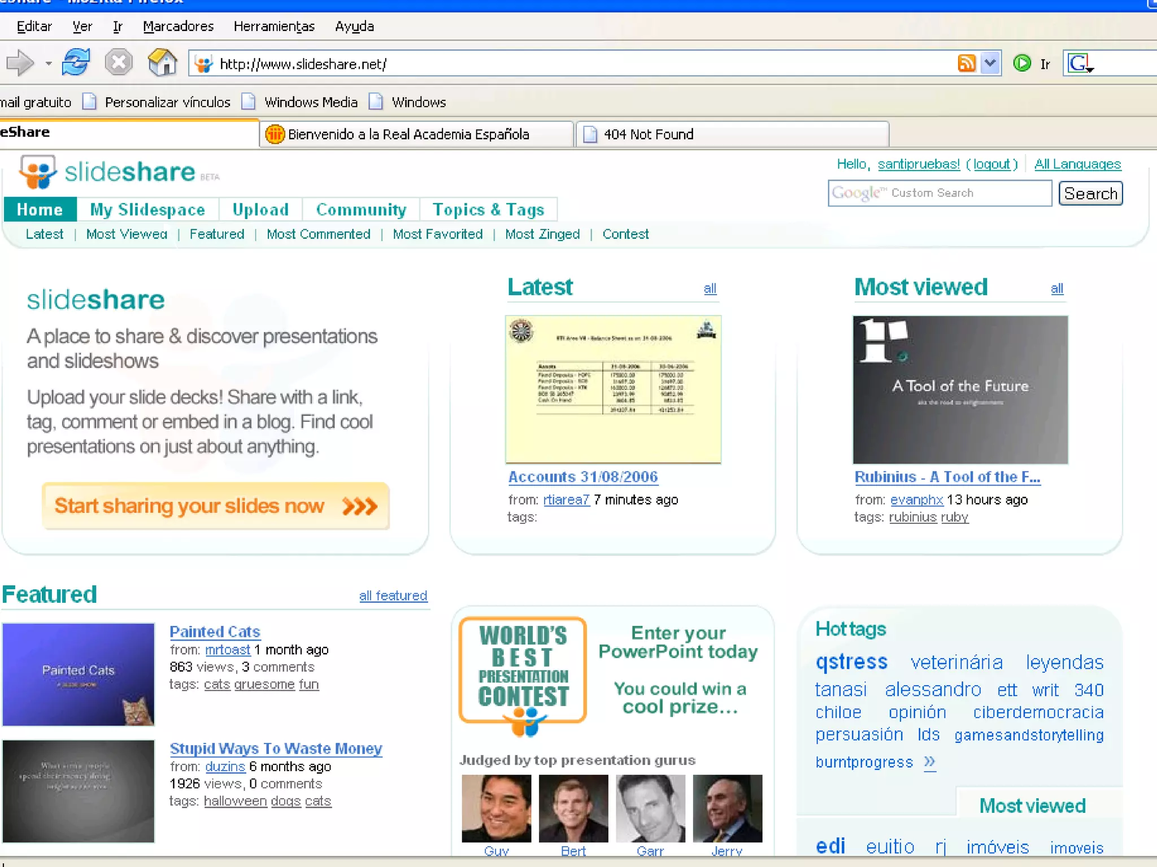Click the Stop loading icon
Image resolution: width=1157 pixels, height=867 pixels.
pyautogui.click(x=119, y=63)
